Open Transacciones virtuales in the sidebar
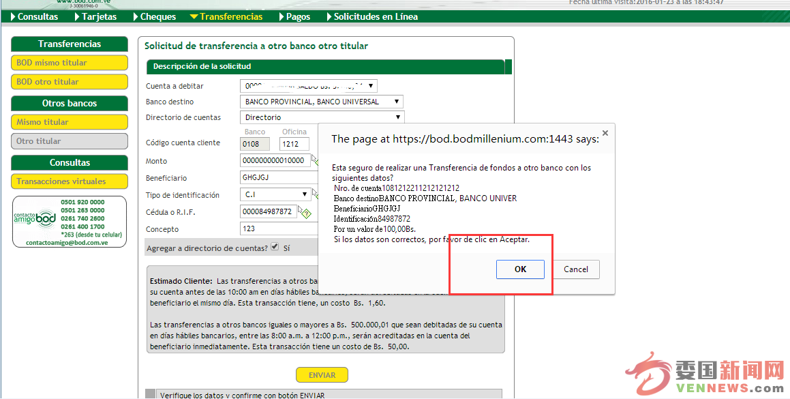Screen dimensions: 790x399 pos(70,181)
